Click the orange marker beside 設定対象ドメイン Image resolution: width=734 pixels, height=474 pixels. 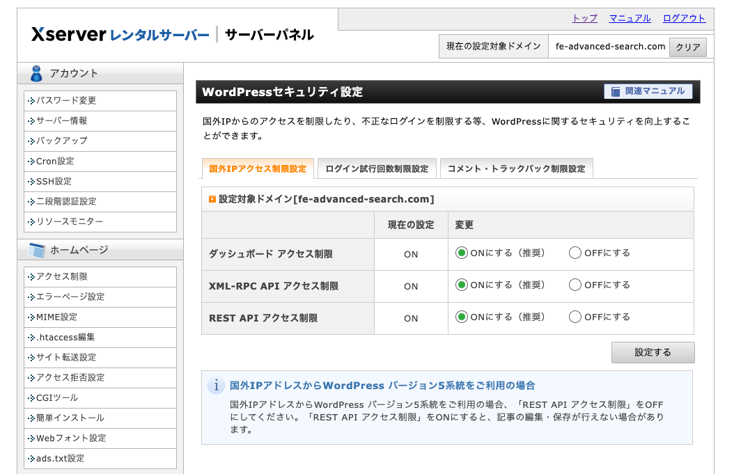212,199
